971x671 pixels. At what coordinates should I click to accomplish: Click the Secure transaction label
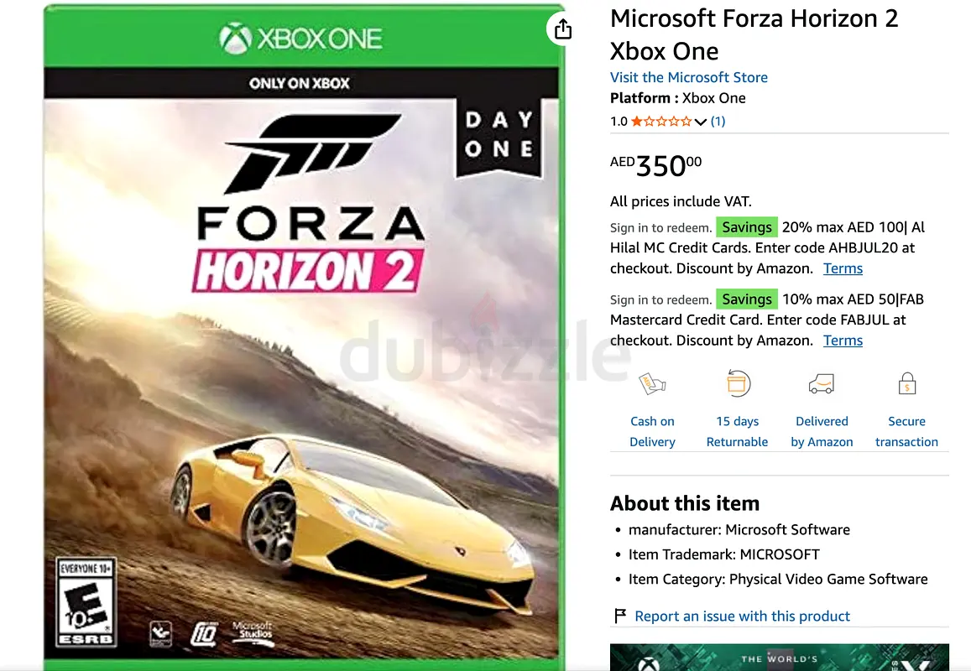click(x=906, y=431)
